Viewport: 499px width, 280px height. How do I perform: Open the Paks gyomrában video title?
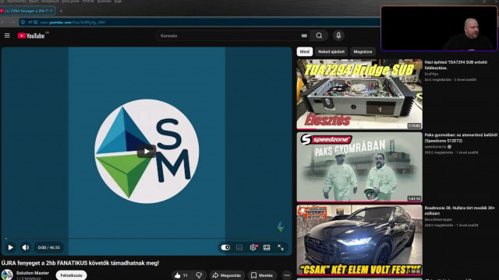pyautogui.click(x=461, y=138)
